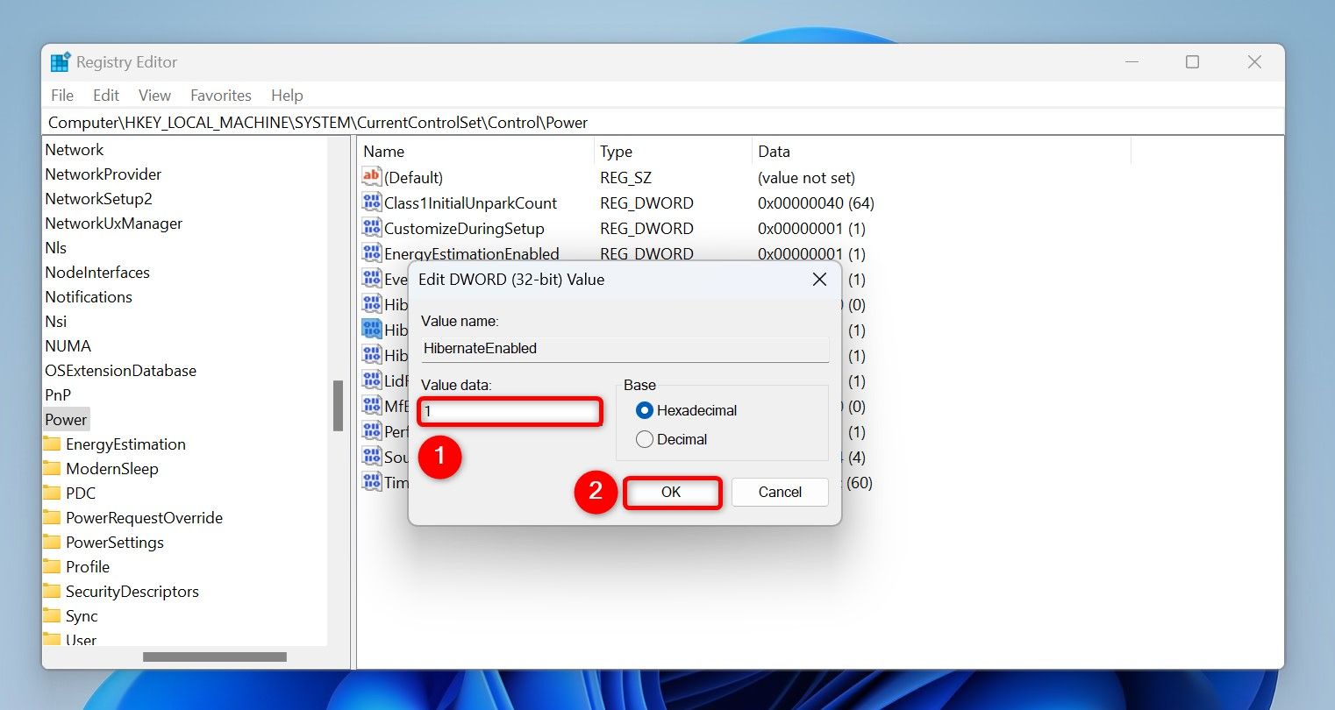This screenshot has width=1335, height=710.
Task: Open the Favorites menu
Action: click(x=221, y=96)
